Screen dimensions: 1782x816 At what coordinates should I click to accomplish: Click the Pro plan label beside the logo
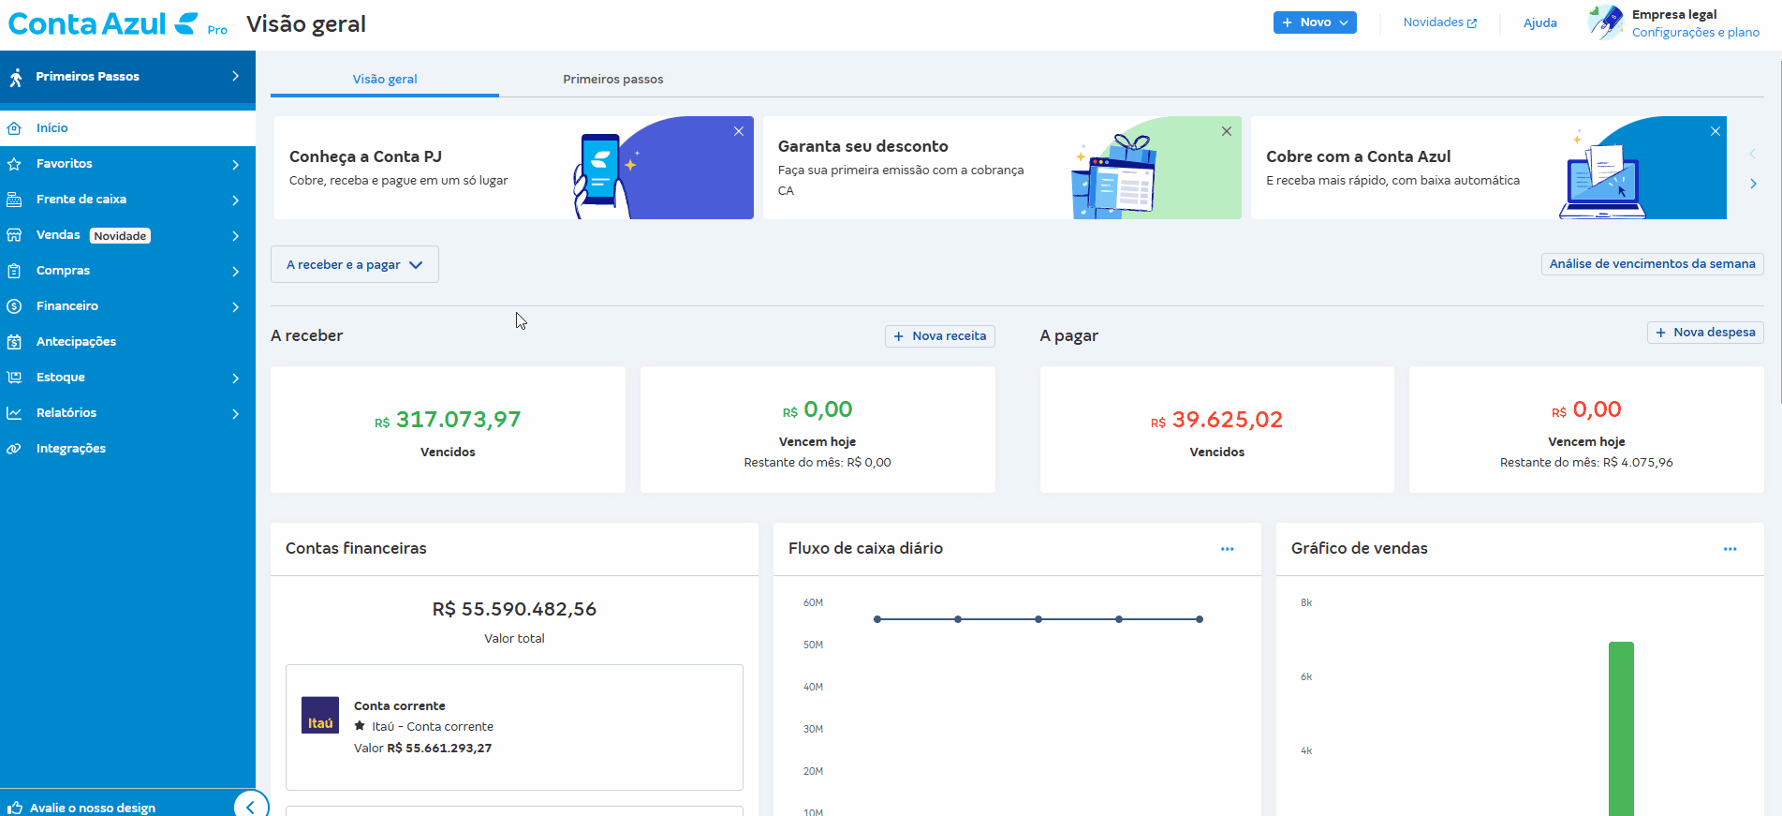[217, 30]
